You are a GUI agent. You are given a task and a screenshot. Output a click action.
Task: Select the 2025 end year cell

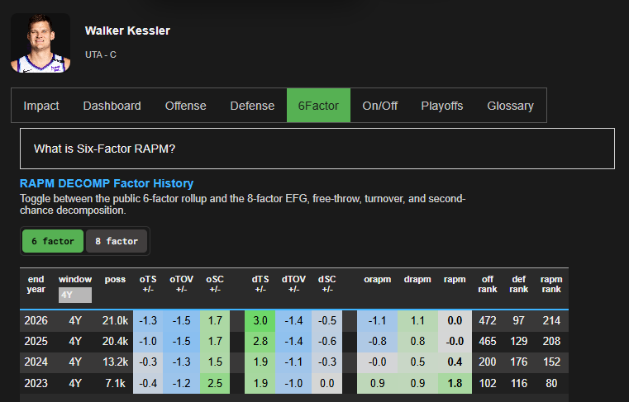pos(36,342)
